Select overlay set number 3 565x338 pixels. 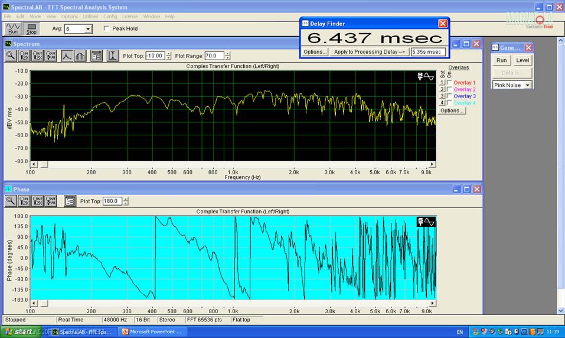(442, 96)
